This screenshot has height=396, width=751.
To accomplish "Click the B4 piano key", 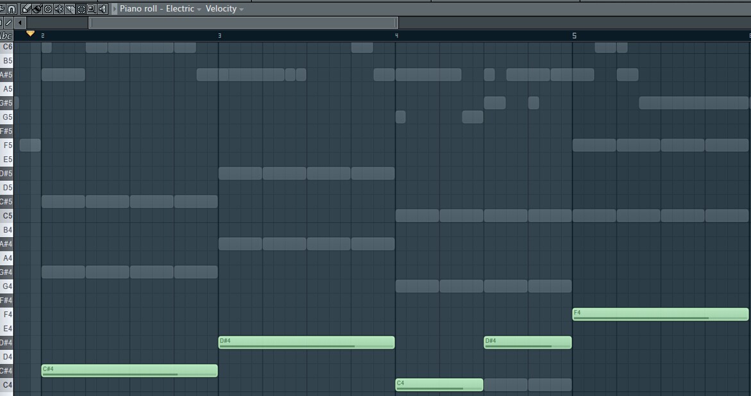I will (x=6, y=230).
